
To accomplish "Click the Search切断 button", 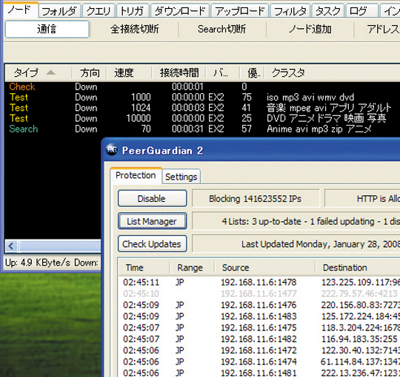I will [222, 30].
